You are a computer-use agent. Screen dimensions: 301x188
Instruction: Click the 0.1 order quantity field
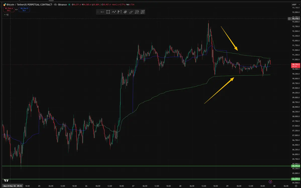(17, 9)
